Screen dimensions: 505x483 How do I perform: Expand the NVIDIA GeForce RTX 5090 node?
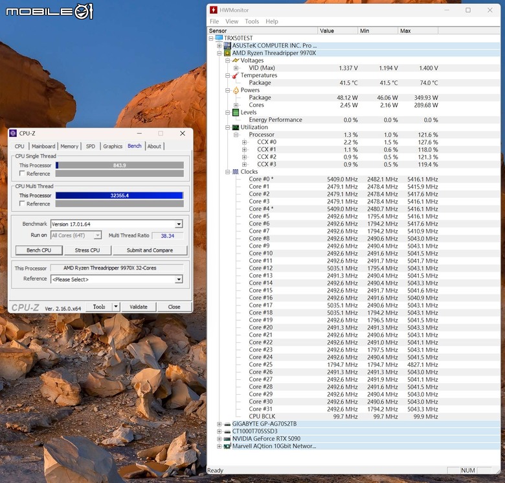[219, 439]
